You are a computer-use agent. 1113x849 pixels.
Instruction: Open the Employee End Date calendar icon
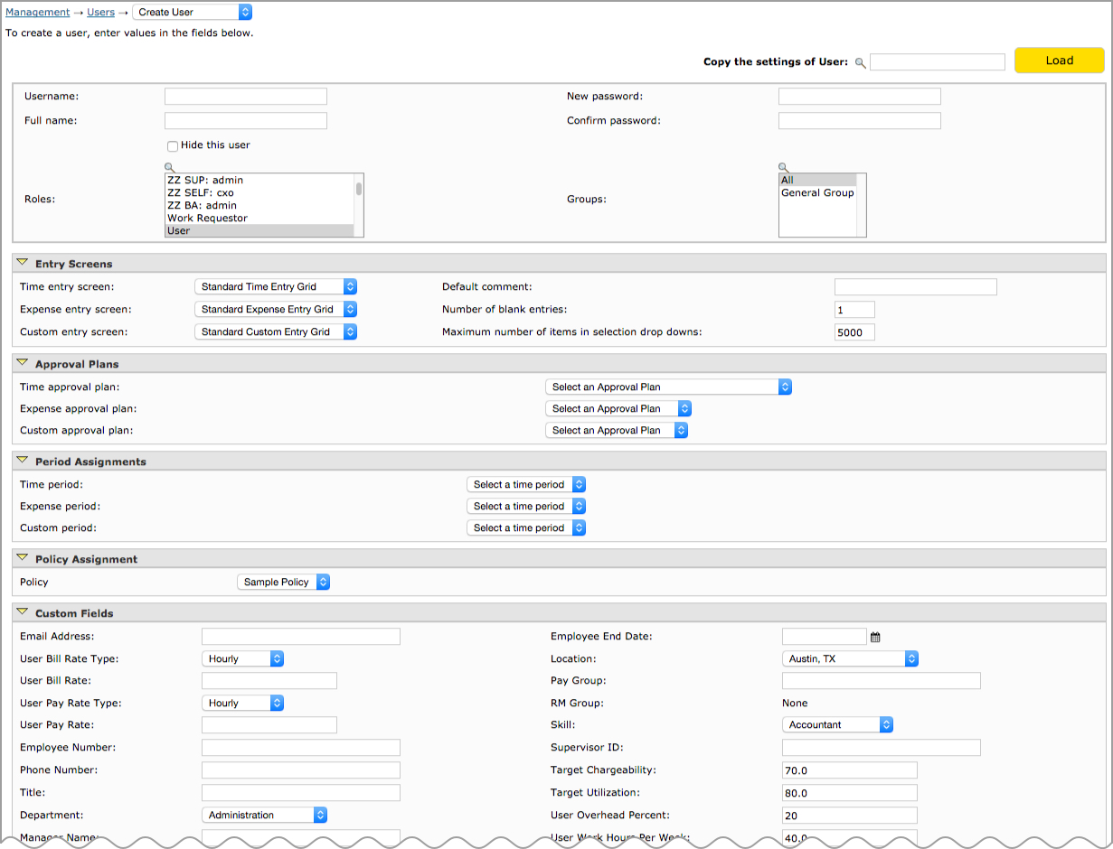[x=875, y=637]
